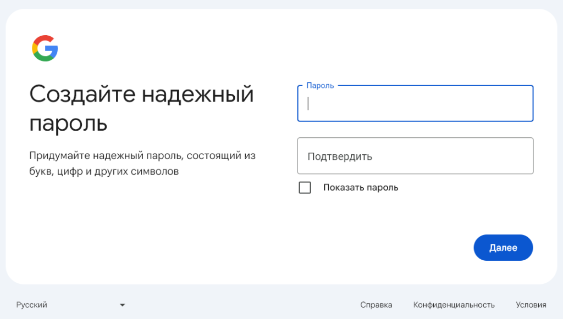Click the Подтвердить confirmation field
The width and height of the screenshot is (563, 319).
(415, 156)
